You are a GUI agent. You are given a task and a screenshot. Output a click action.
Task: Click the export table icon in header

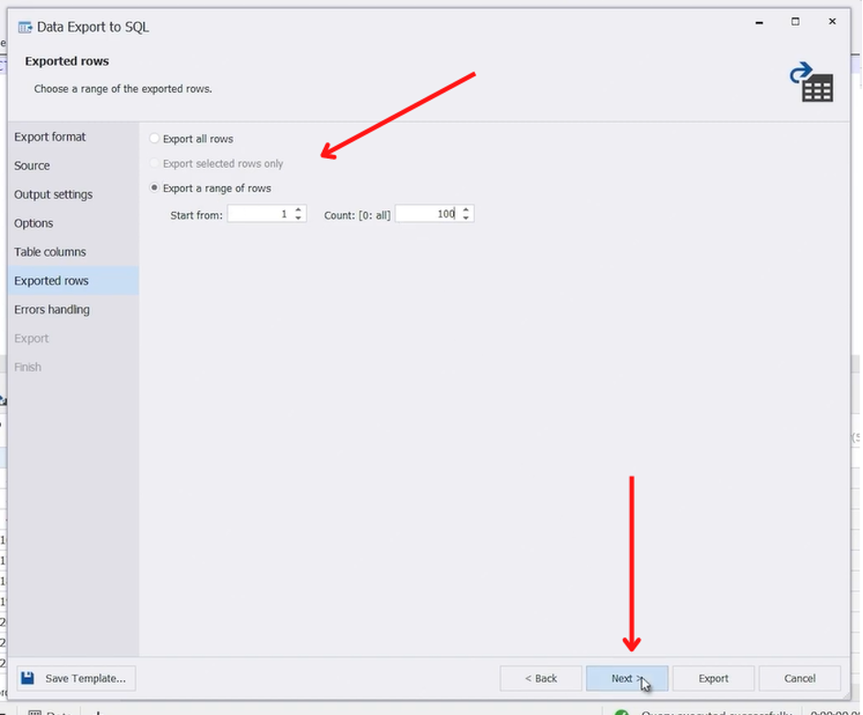[x=812, y=82]
